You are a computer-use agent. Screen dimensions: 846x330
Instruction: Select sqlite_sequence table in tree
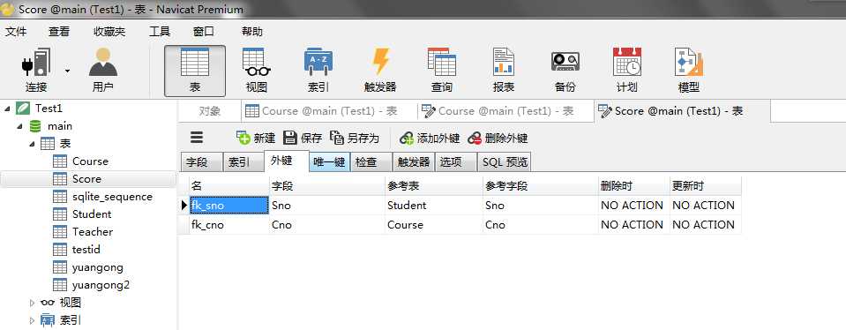click(x=112, y=197)
